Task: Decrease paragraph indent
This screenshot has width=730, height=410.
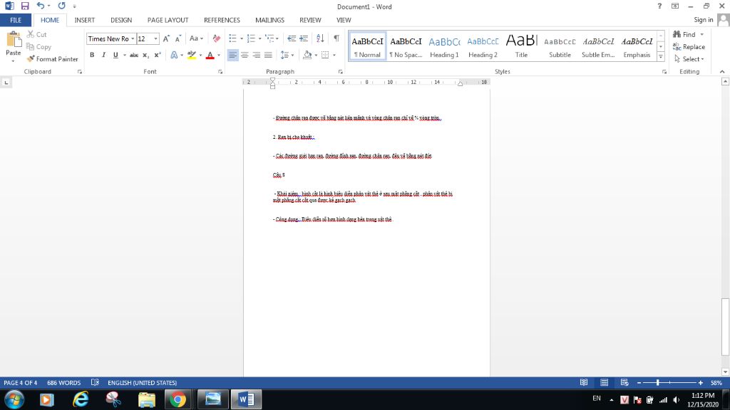Action: (x=292, y=38)
